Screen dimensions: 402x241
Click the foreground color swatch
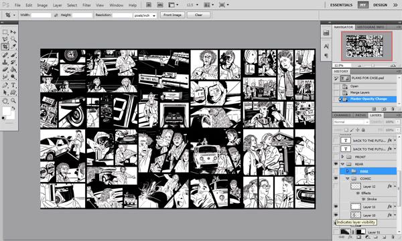[x=6, y=111]
